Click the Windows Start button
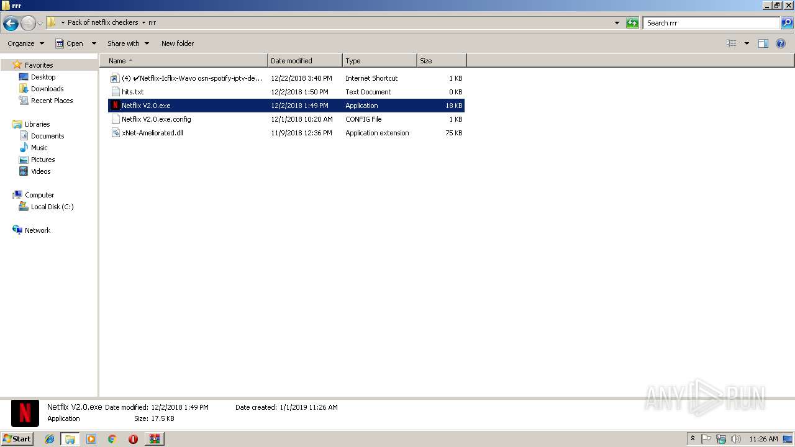795x447 pixels. pyautogui.click(x=17, y=438)
